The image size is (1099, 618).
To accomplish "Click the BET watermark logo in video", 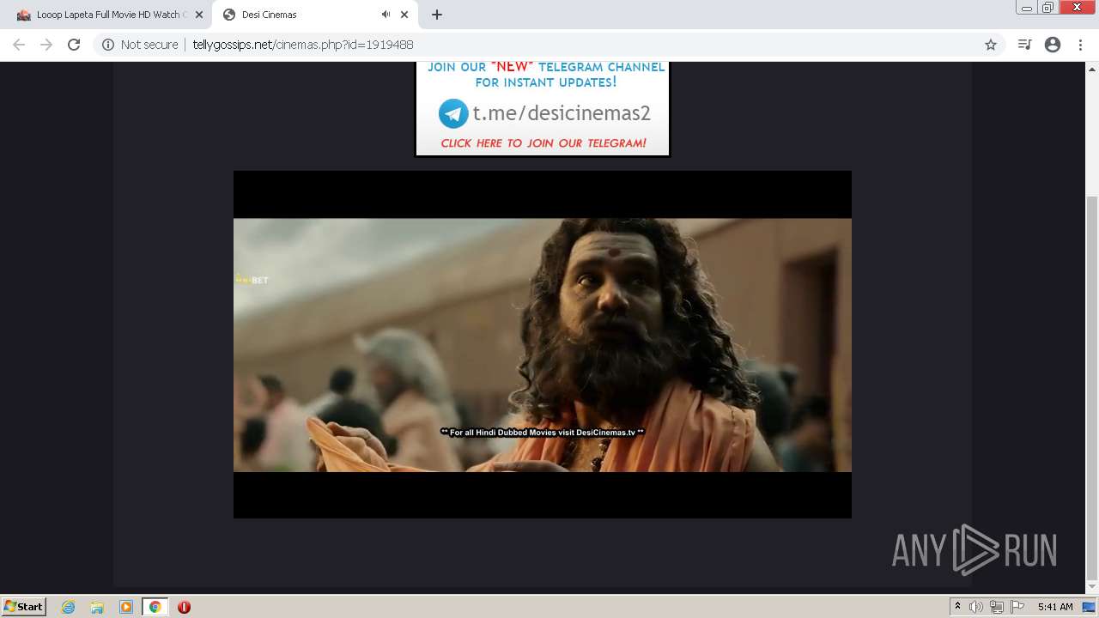I will (x=252, y=280).
